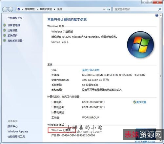Image resolution: width=164 pixels, height=144 pixels.
Task: Click the Back navigation arrow button
Action: (5, 9)
